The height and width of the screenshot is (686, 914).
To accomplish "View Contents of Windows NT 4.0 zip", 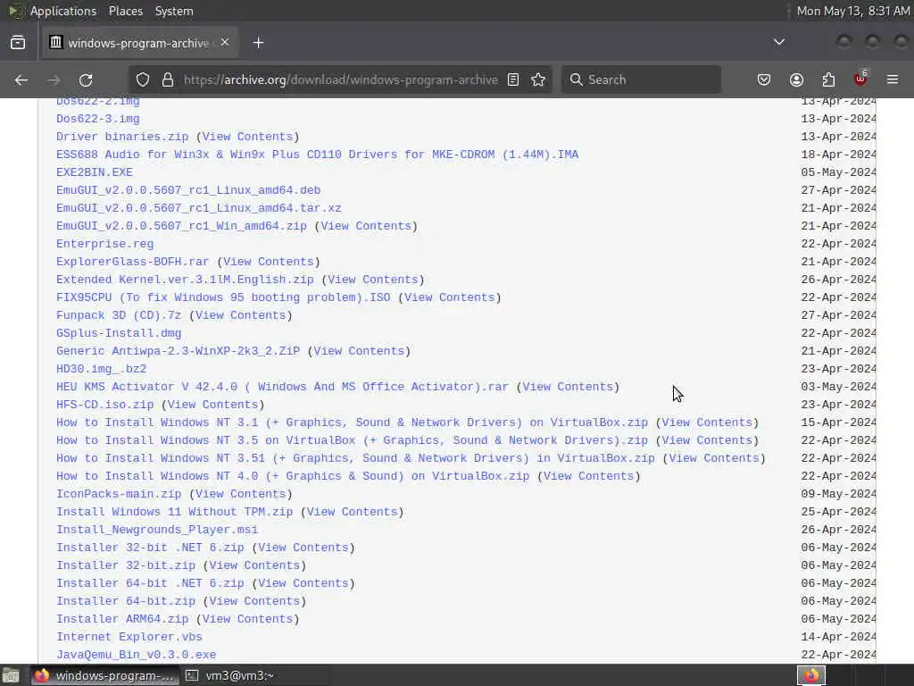I will (x=589, y=476).
